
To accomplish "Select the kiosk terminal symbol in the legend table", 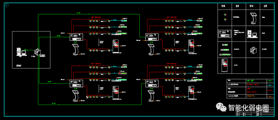I will (253, 18).
